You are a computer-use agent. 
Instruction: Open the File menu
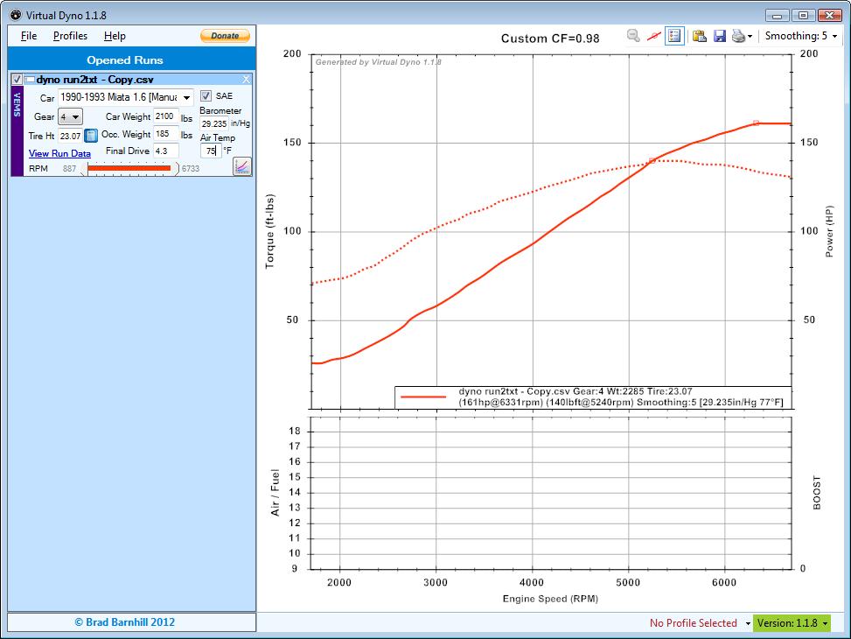click(29, 36)
